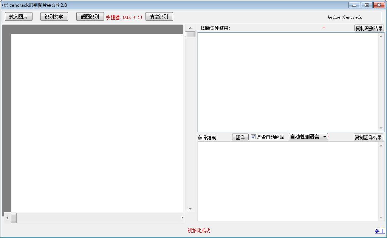Click the 图像识别结果: label
387x238 pixels.
(x=215, y=28)
